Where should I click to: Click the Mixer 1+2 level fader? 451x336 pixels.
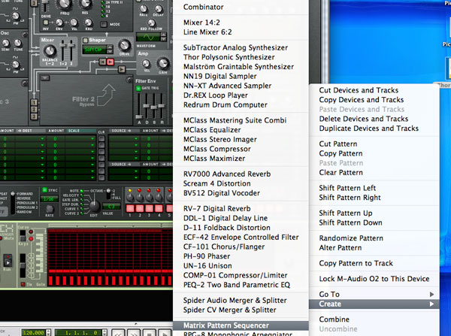62,50
